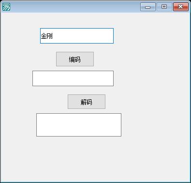Click the red X button
Viewport: 191px width, 183px height.
coord(181,7)
